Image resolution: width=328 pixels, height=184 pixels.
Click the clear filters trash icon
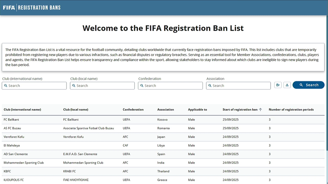(278, 85)
